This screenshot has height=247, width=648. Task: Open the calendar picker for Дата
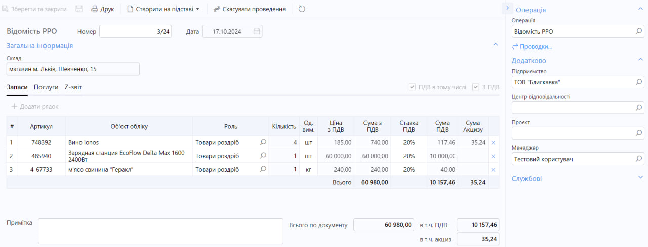[257, 31]
